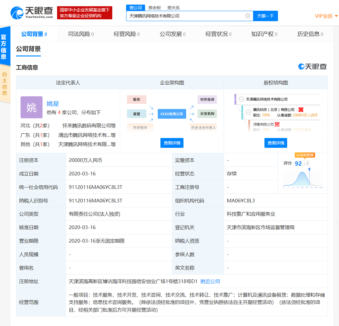Click inside the company name search field
This screenshot has width=339, height=326.
pyautogui.click(x=184, y=16)
